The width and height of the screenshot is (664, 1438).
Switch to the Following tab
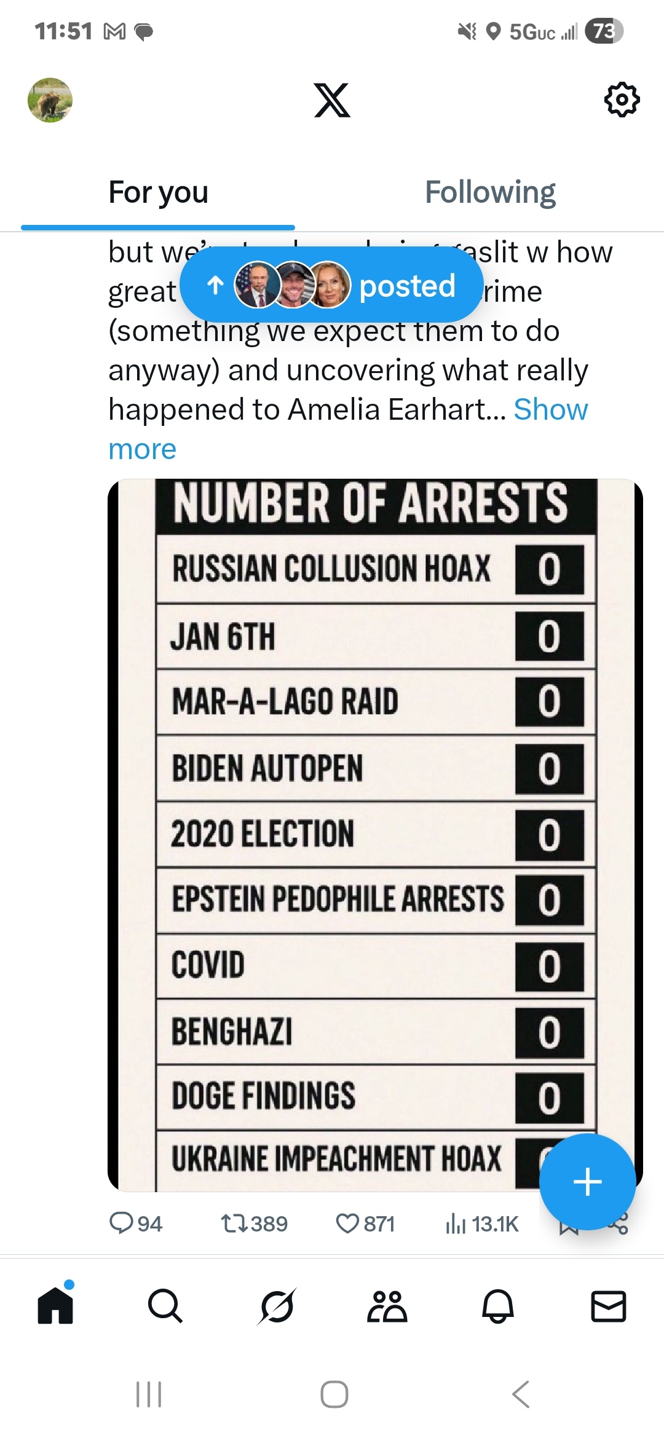[490, 192]
